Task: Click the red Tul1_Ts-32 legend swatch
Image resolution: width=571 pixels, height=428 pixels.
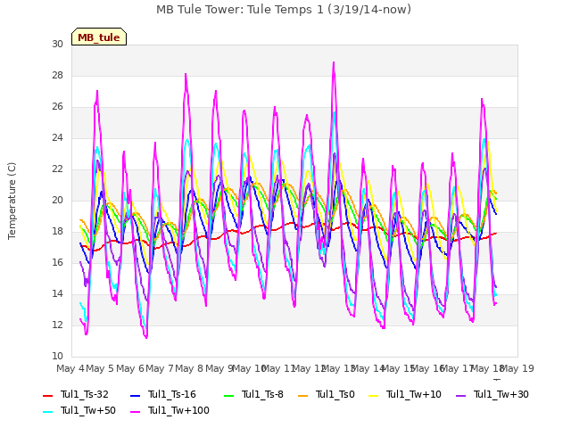Action: [x=47, y=396]
